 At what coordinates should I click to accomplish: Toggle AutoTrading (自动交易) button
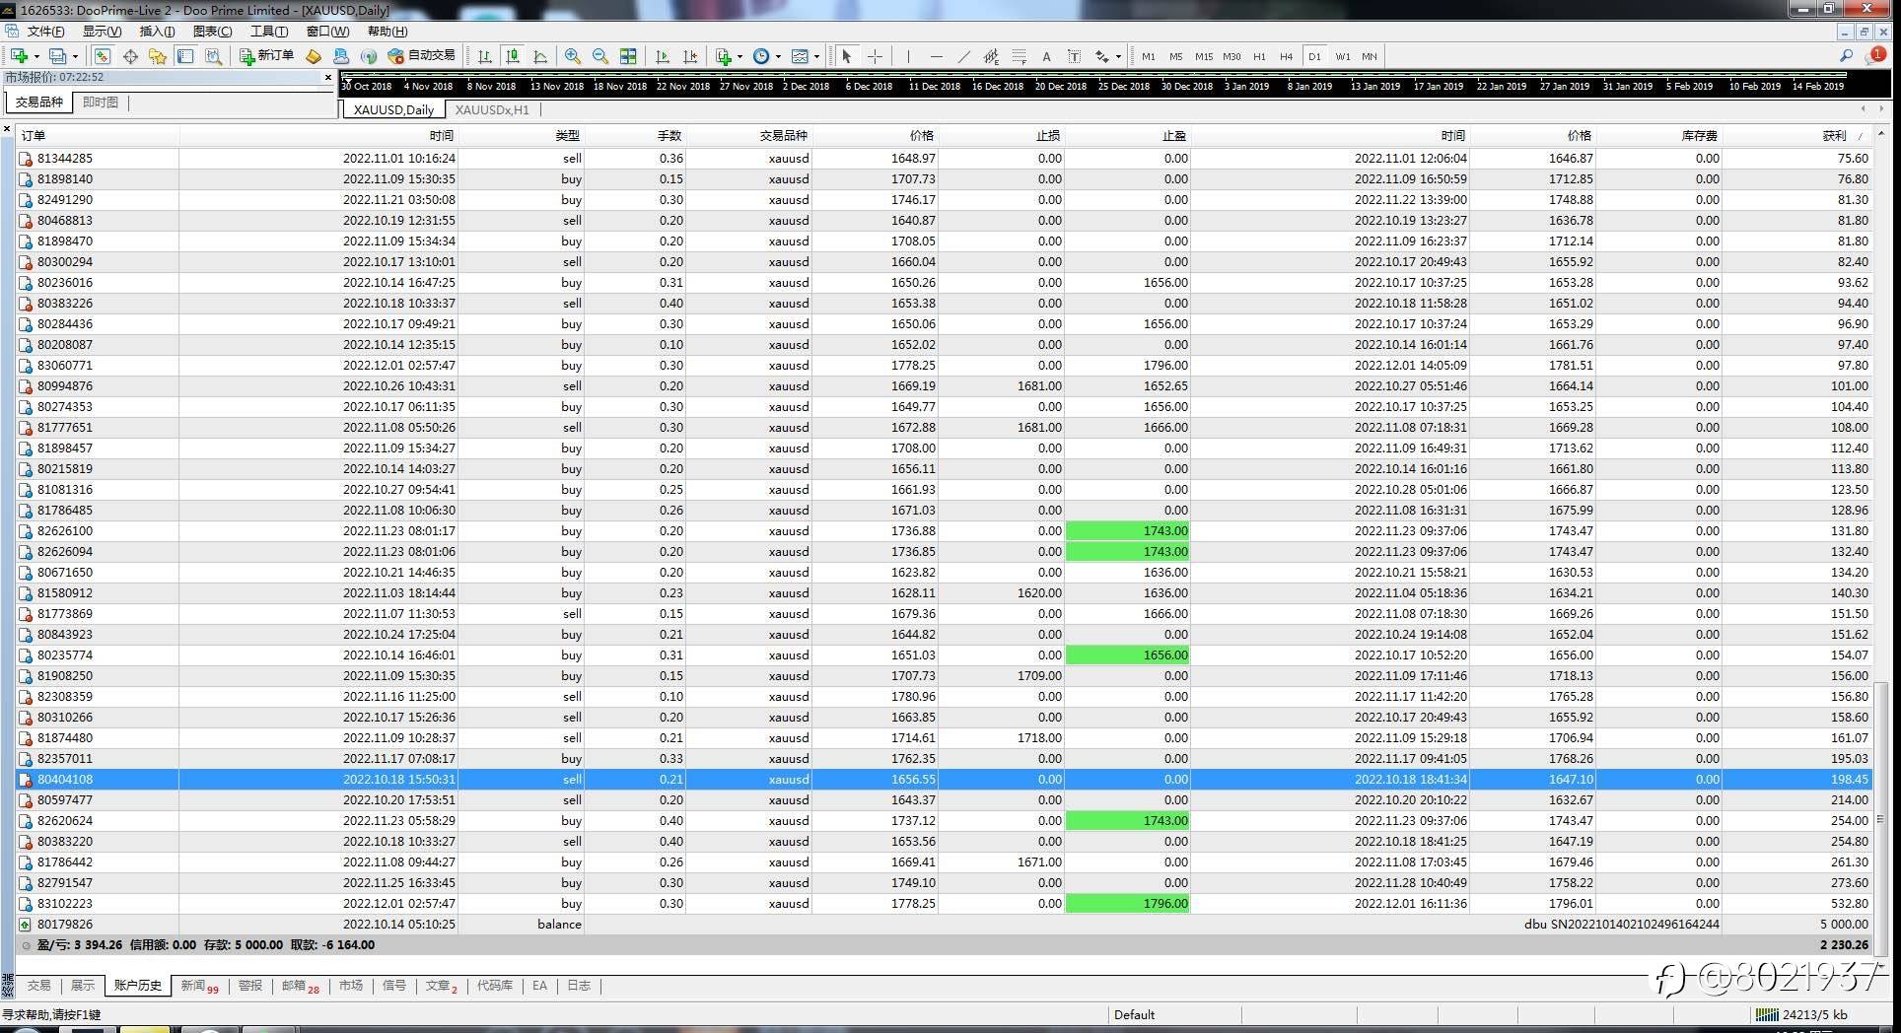421,56
